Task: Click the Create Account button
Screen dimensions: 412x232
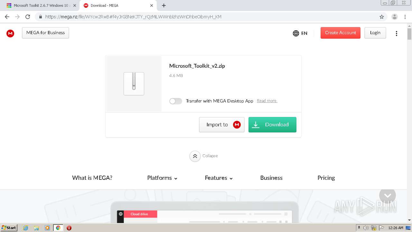Action: (x=340, y=33)
